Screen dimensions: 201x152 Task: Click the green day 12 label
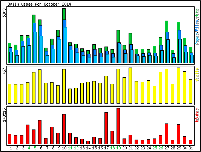(76, 148)
